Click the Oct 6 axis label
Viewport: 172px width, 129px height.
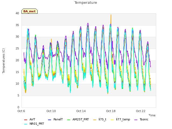[21, 111]
